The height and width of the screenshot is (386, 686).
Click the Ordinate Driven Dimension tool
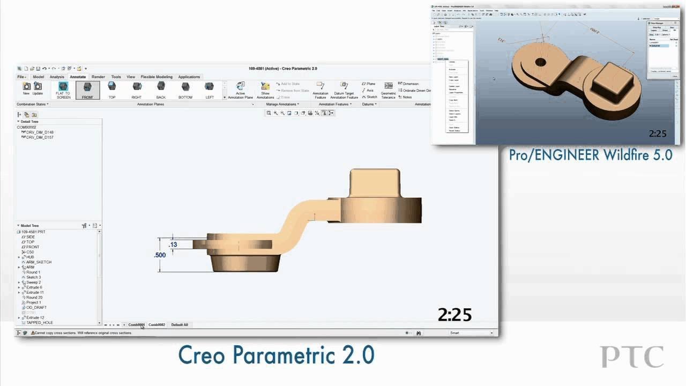(414, 90)
